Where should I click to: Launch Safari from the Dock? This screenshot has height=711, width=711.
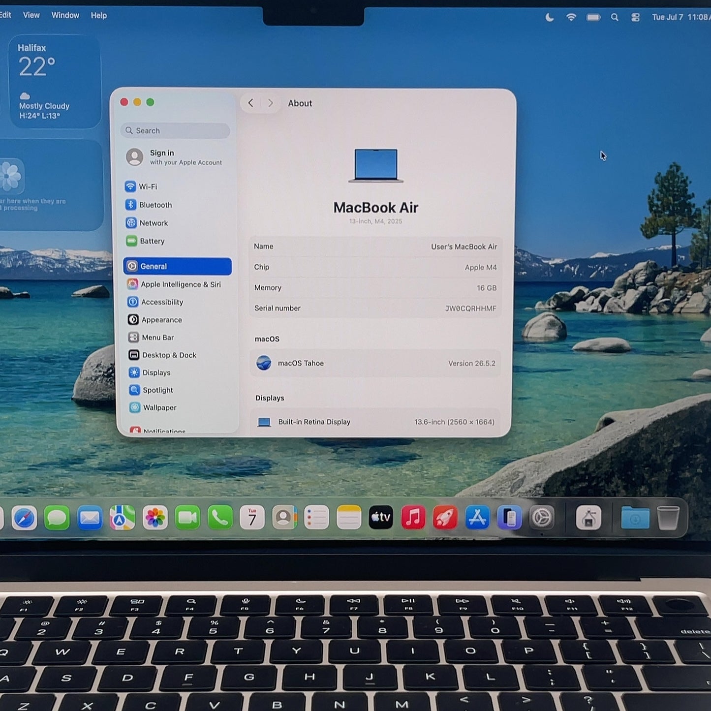pos(24,518)
